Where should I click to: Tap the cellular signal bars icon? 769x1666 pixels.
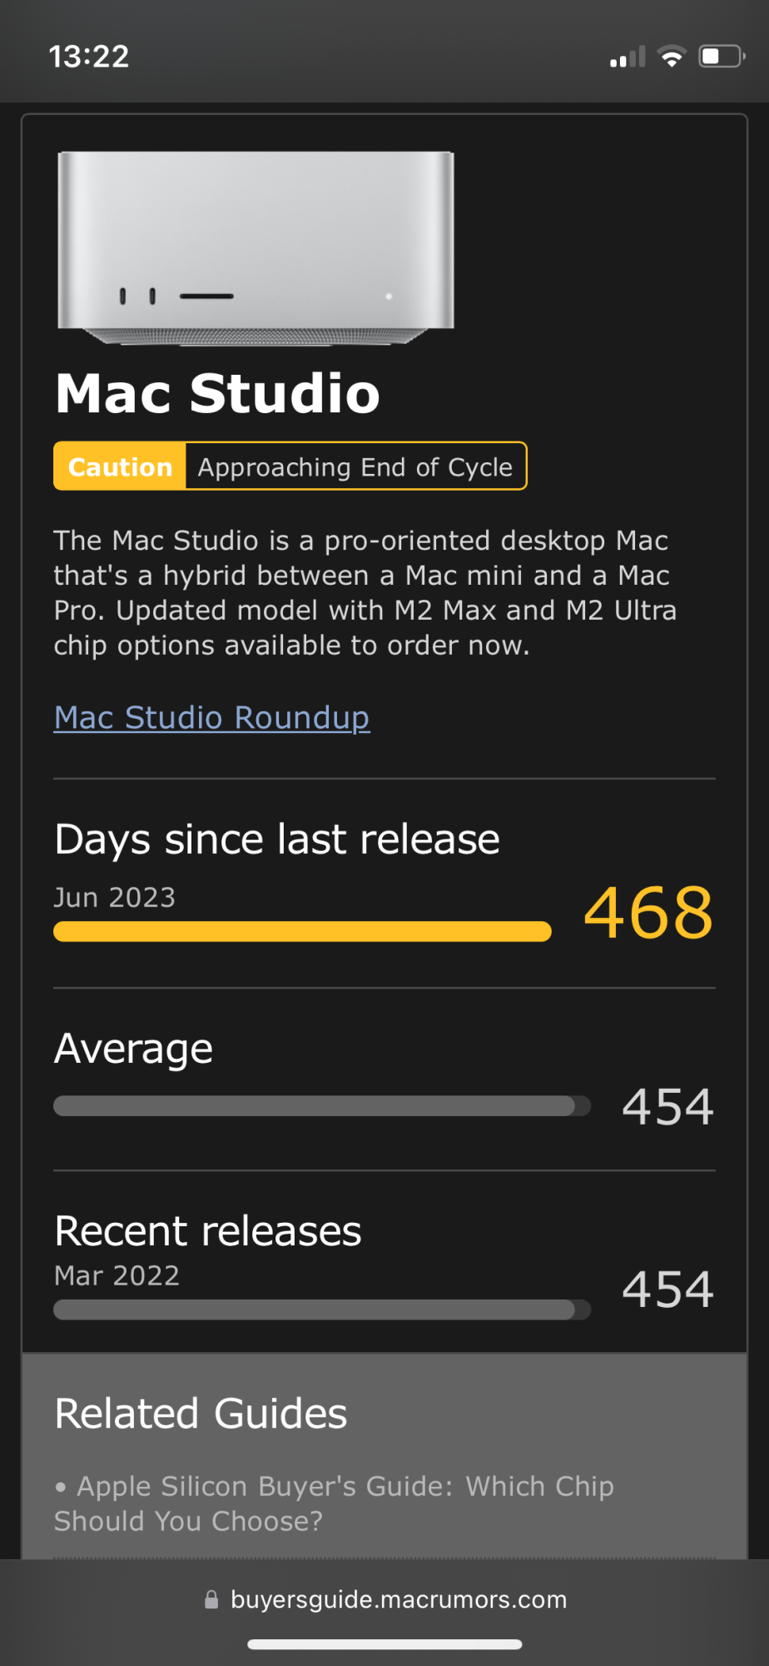point(628,57)
